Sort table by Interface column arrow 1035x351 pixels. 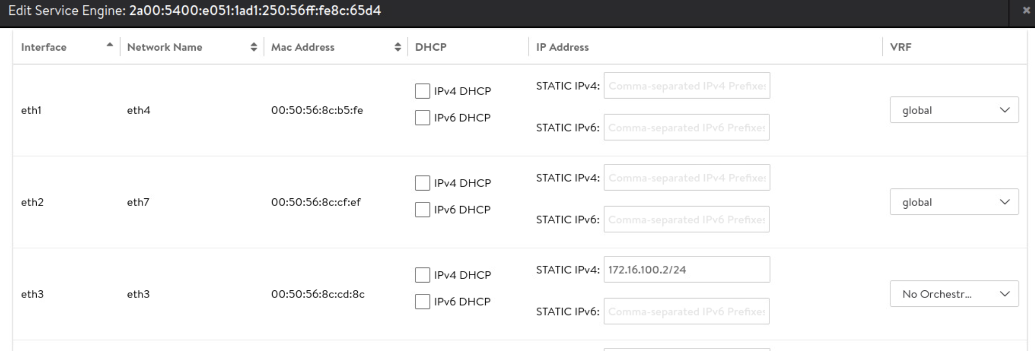(109, 45)
